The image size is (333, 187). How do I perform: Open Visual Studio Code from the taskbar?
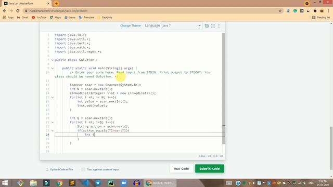point(85,183)
